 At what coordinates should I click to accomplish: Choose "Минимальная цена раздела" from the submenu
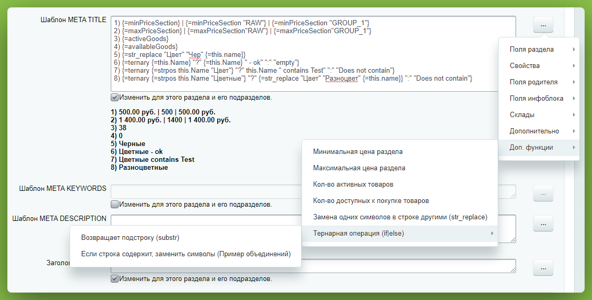(400, 151)
